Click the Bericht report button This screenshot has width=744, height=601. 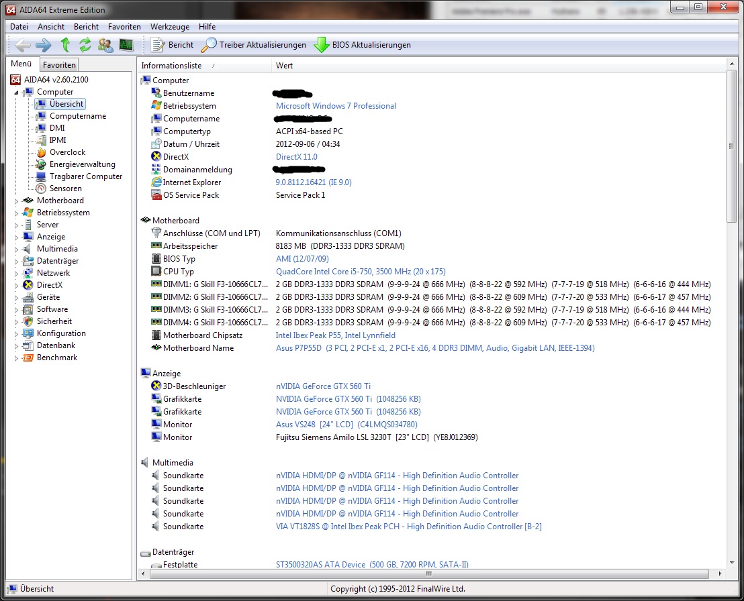point(173,45)
